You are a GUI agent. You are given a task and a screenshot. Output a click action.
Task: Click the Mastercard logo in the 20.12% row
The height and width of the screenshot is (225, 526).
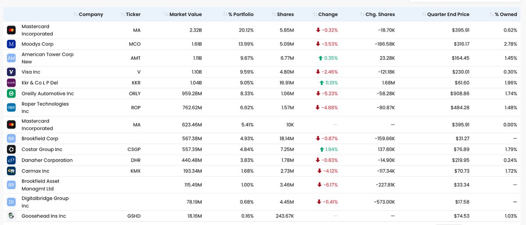(x=11, y=30)
